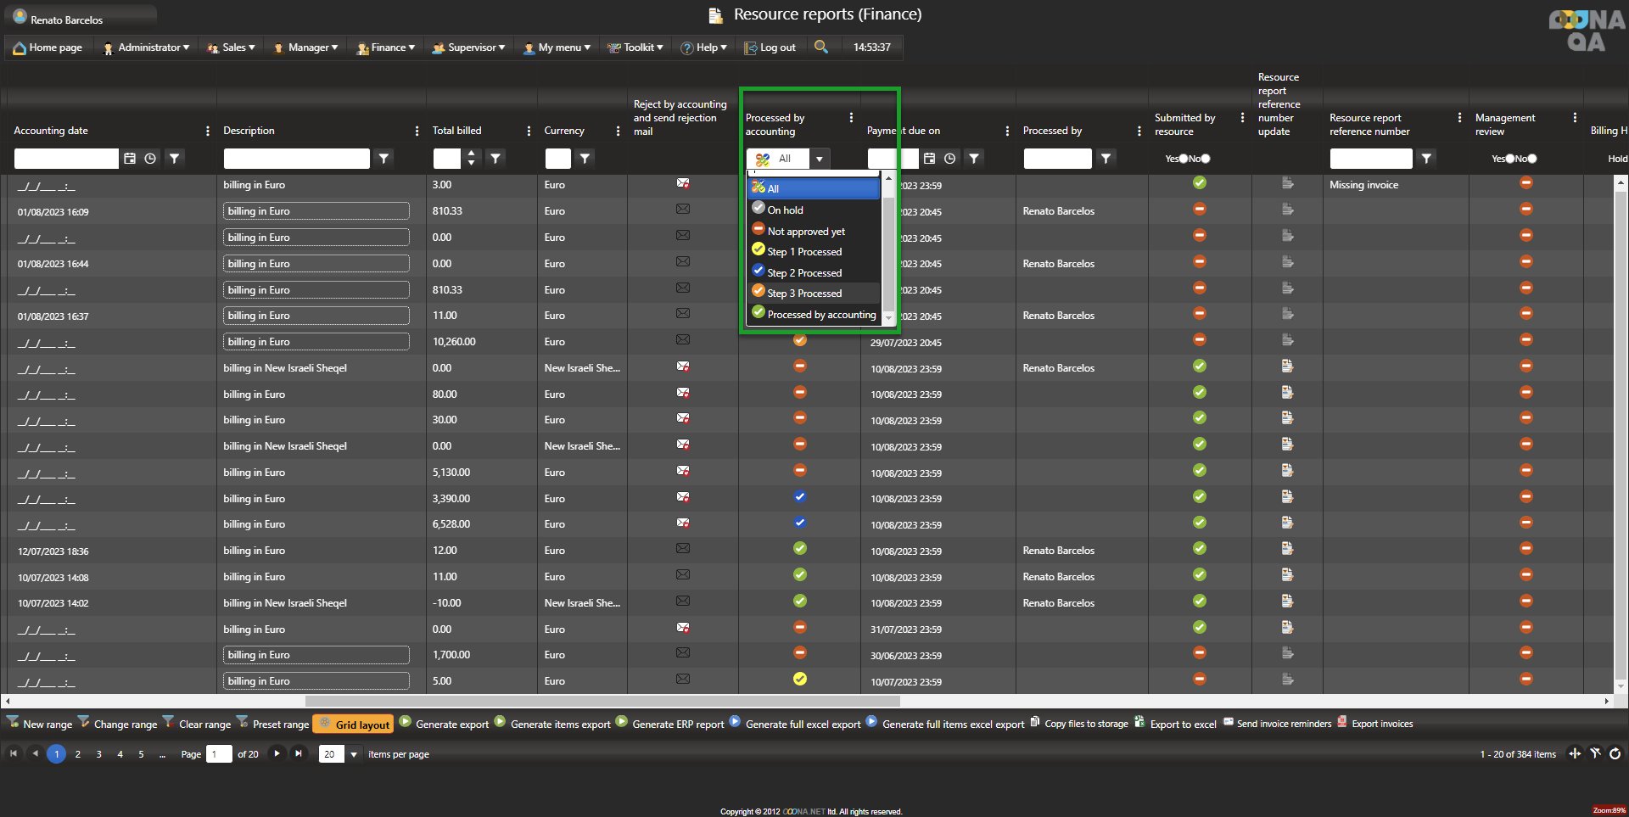Open column menu for Total billed
Screen dimensions: 1629x817
pos(529,131)
